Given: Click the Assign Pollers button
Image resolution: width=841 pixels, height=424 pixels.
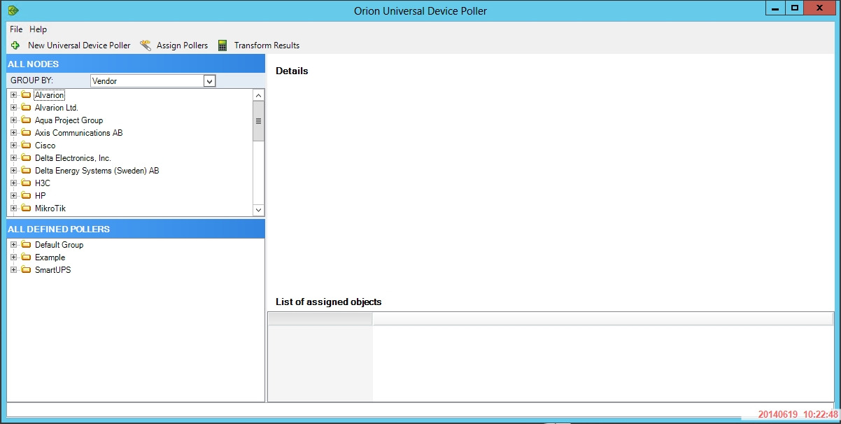Looking at the screenshot, I should click(x=174, y=45).
